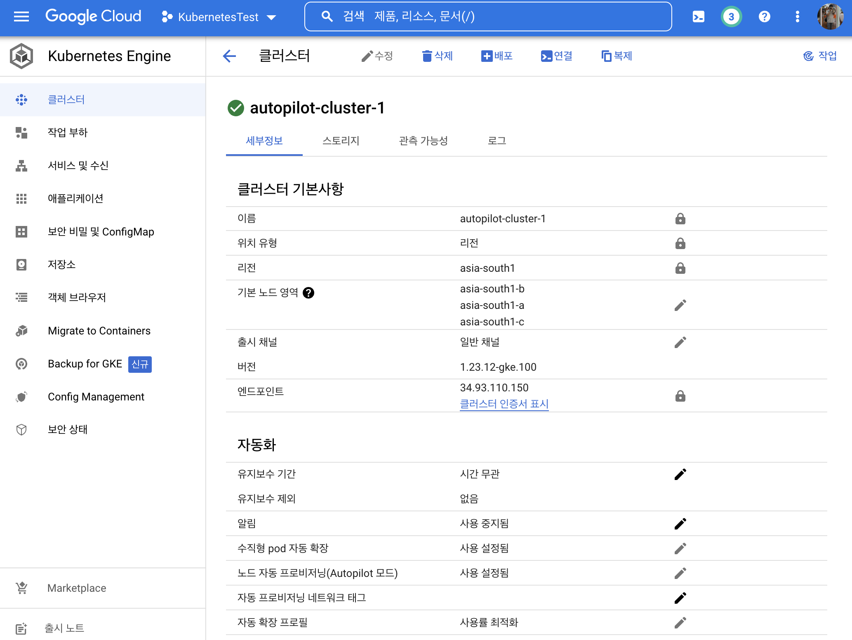This screenshot has width=852, height=640.
Task: Open the notifications badge showing 3
Action: pos(731,17)
